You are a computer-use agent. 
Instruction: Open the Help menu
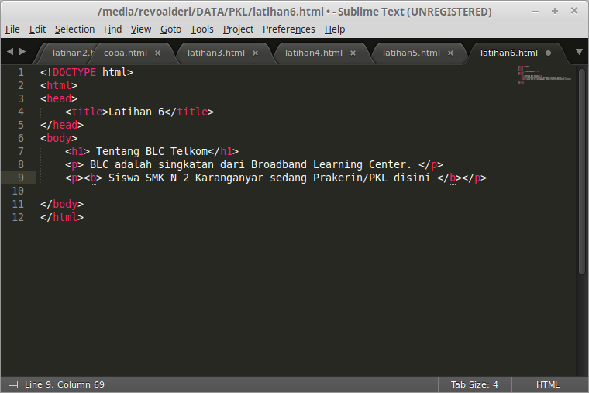click(x=335, y=29)
